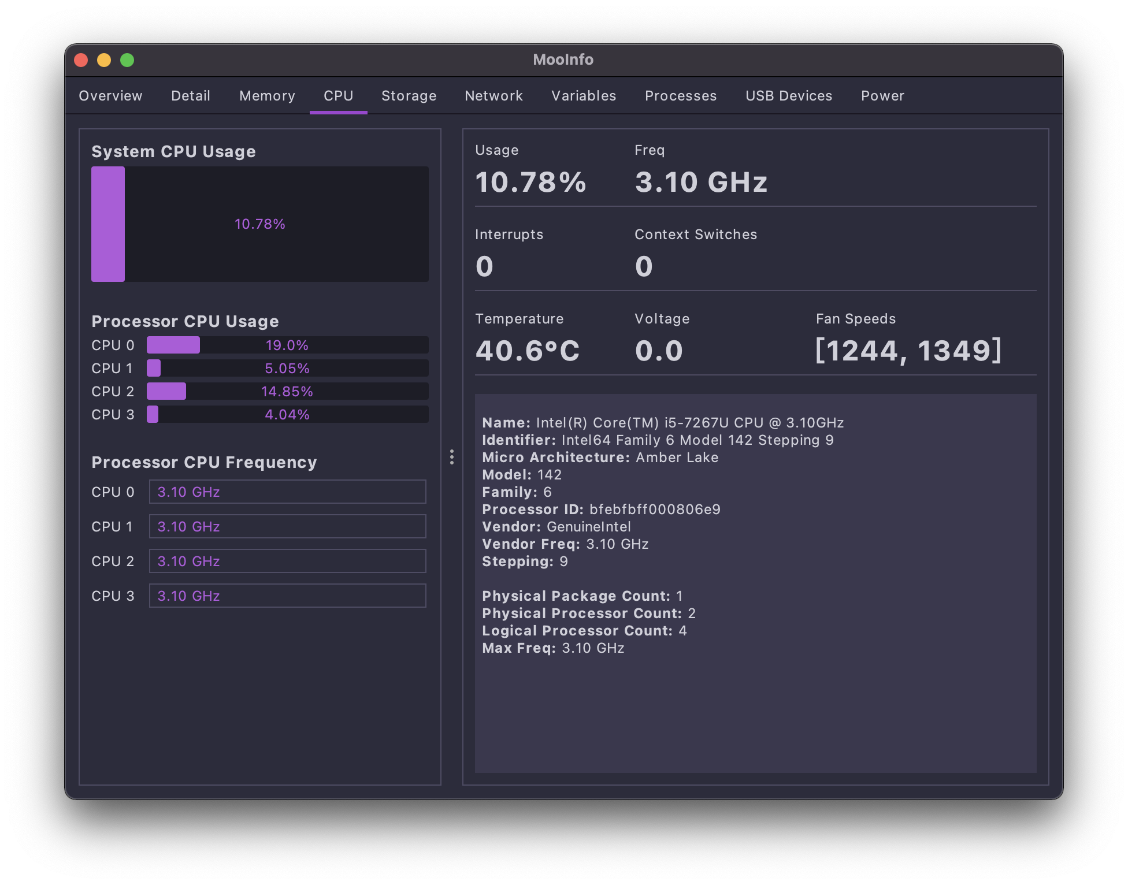The width and height of the screenshot is (1128, 885).
Task: Click the green zoom window button
Action: point(127,60)
